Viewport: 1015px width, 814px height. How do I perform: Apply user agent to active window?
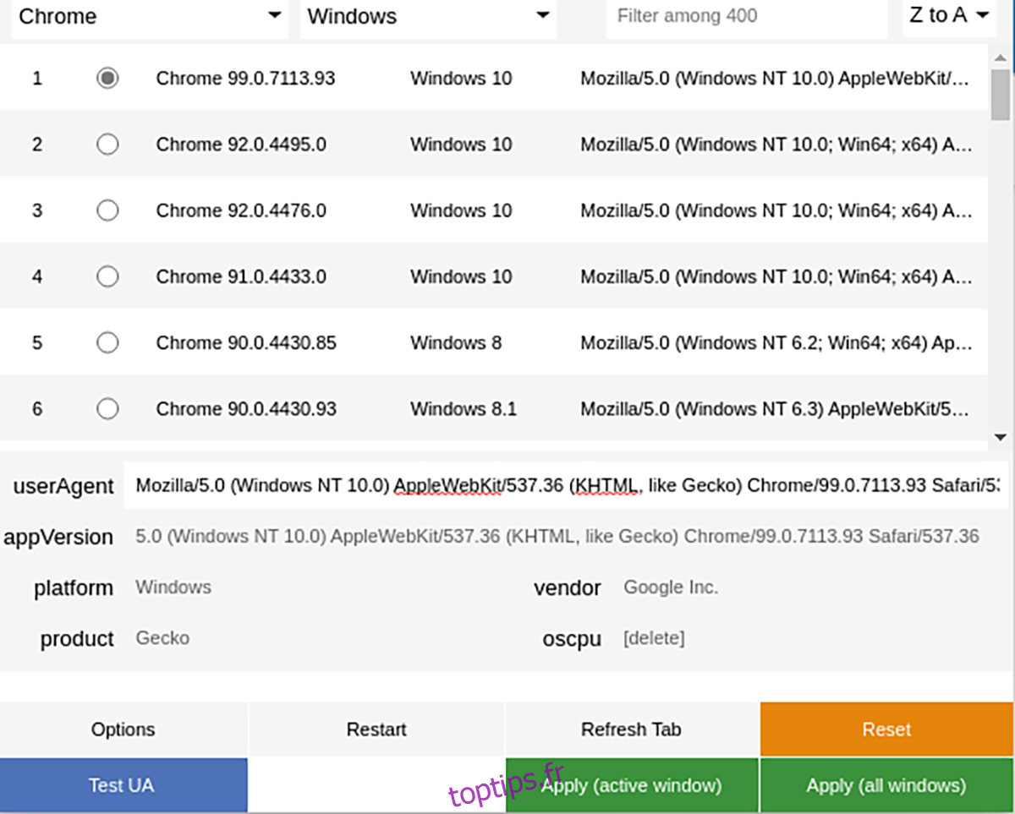[x=631, y=785]
